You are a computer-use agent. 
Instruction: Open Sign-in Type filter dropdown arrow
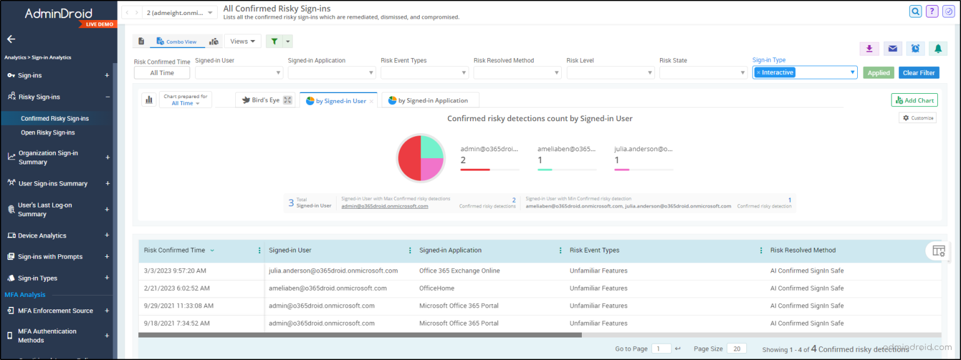tap(852, 72)
